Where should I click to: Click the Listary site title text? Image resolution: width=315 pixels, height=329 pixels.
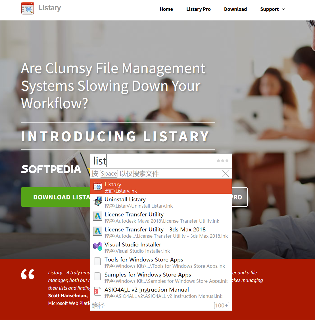pos(49,8)
